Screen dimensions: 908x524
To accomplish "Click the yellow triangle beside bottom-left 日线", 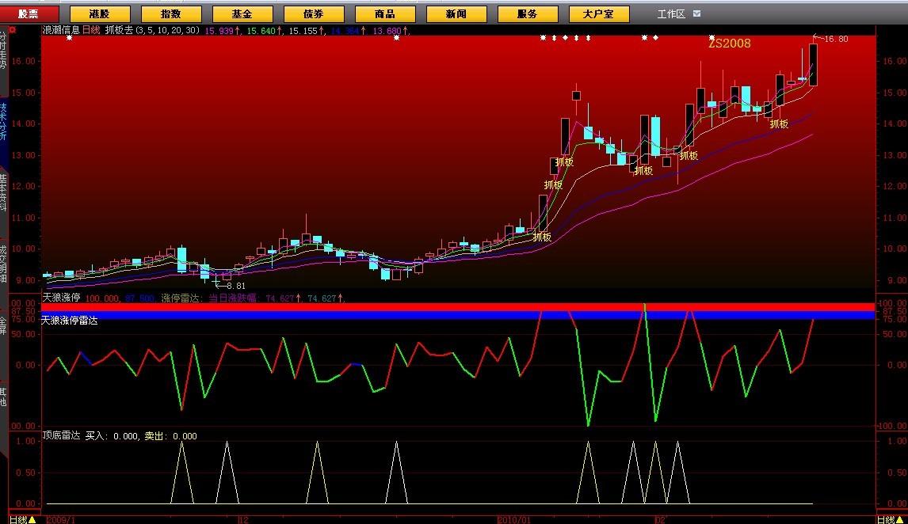I will tap(32, 519).
